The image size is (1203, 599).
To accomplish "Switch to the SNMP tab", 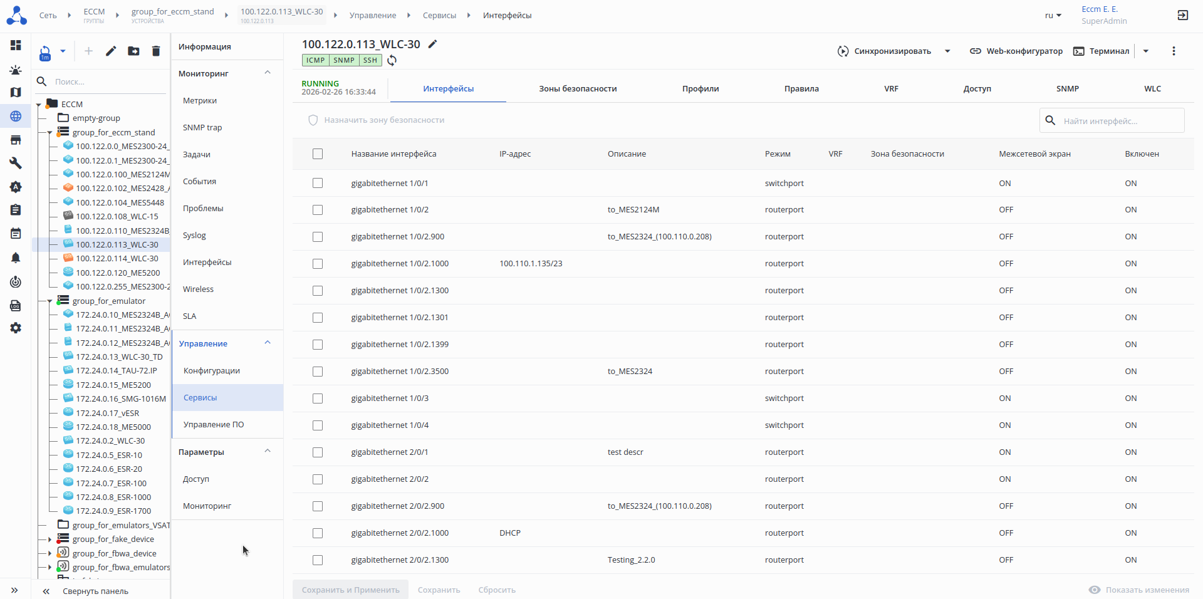I will (1068, 88).
